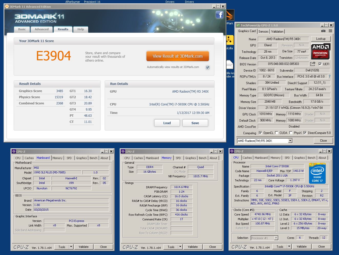Open Help tab in 3DMark 11
339x255 pixels.
pyautogui.click(x=81, y=29)
